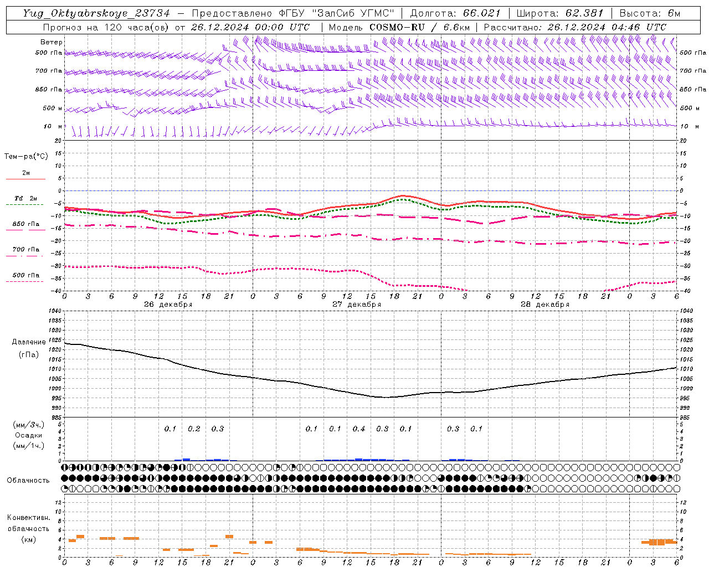709x567 pixels.
Task: Click the 10 м wind level label at left
Action: click(53, 126)
